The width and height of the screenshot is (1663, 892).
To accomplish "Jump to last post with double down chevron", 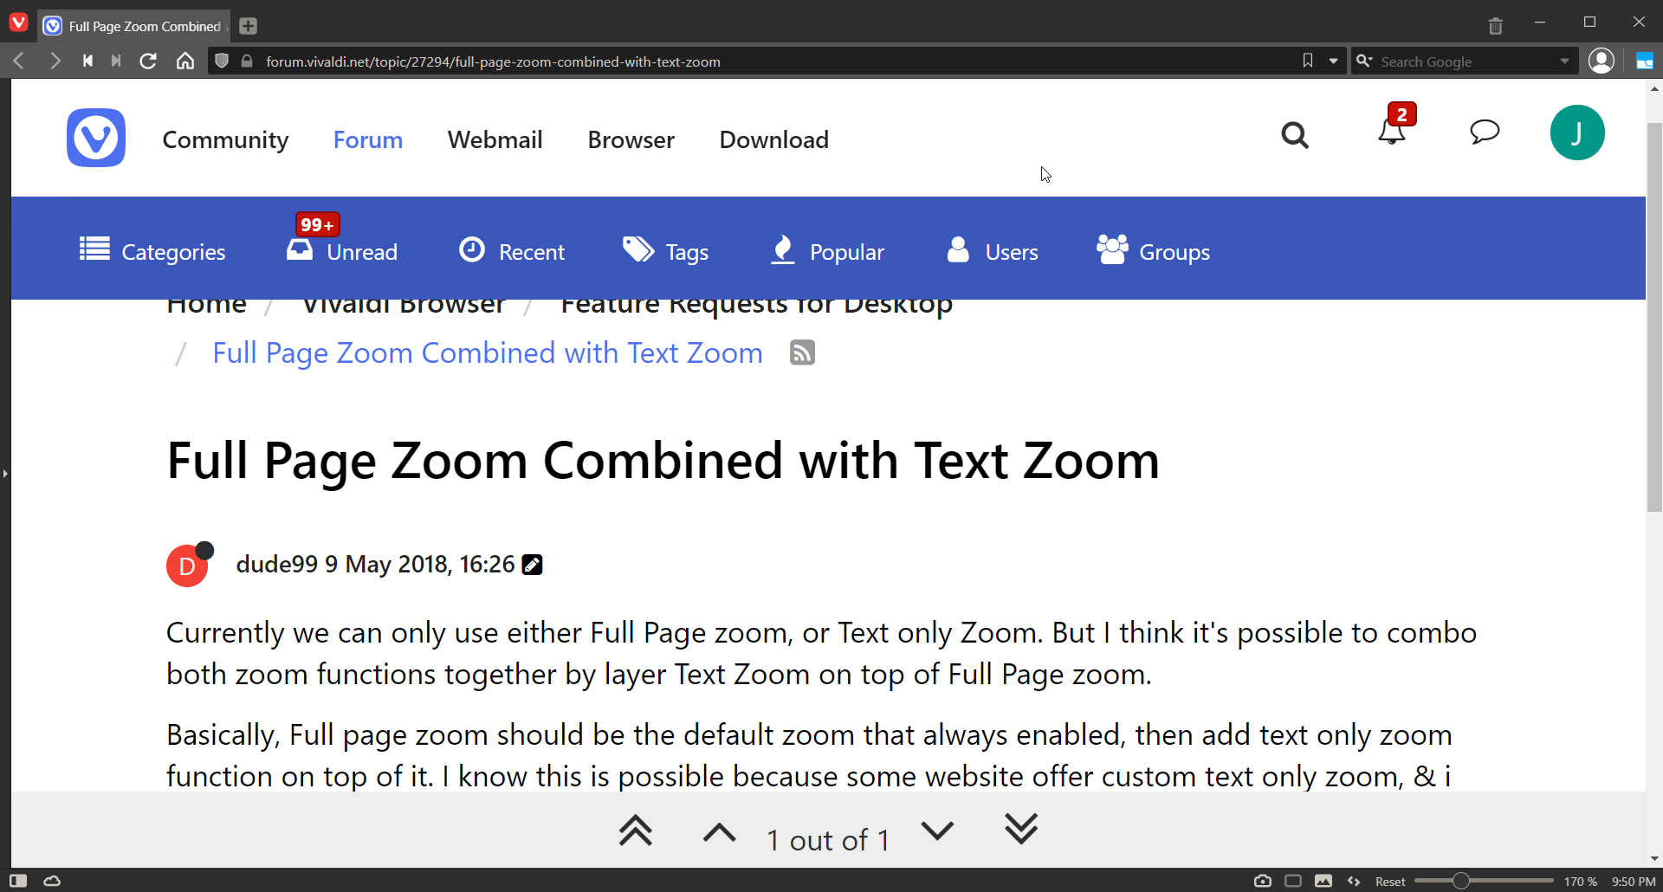I will coord(1022,830).
